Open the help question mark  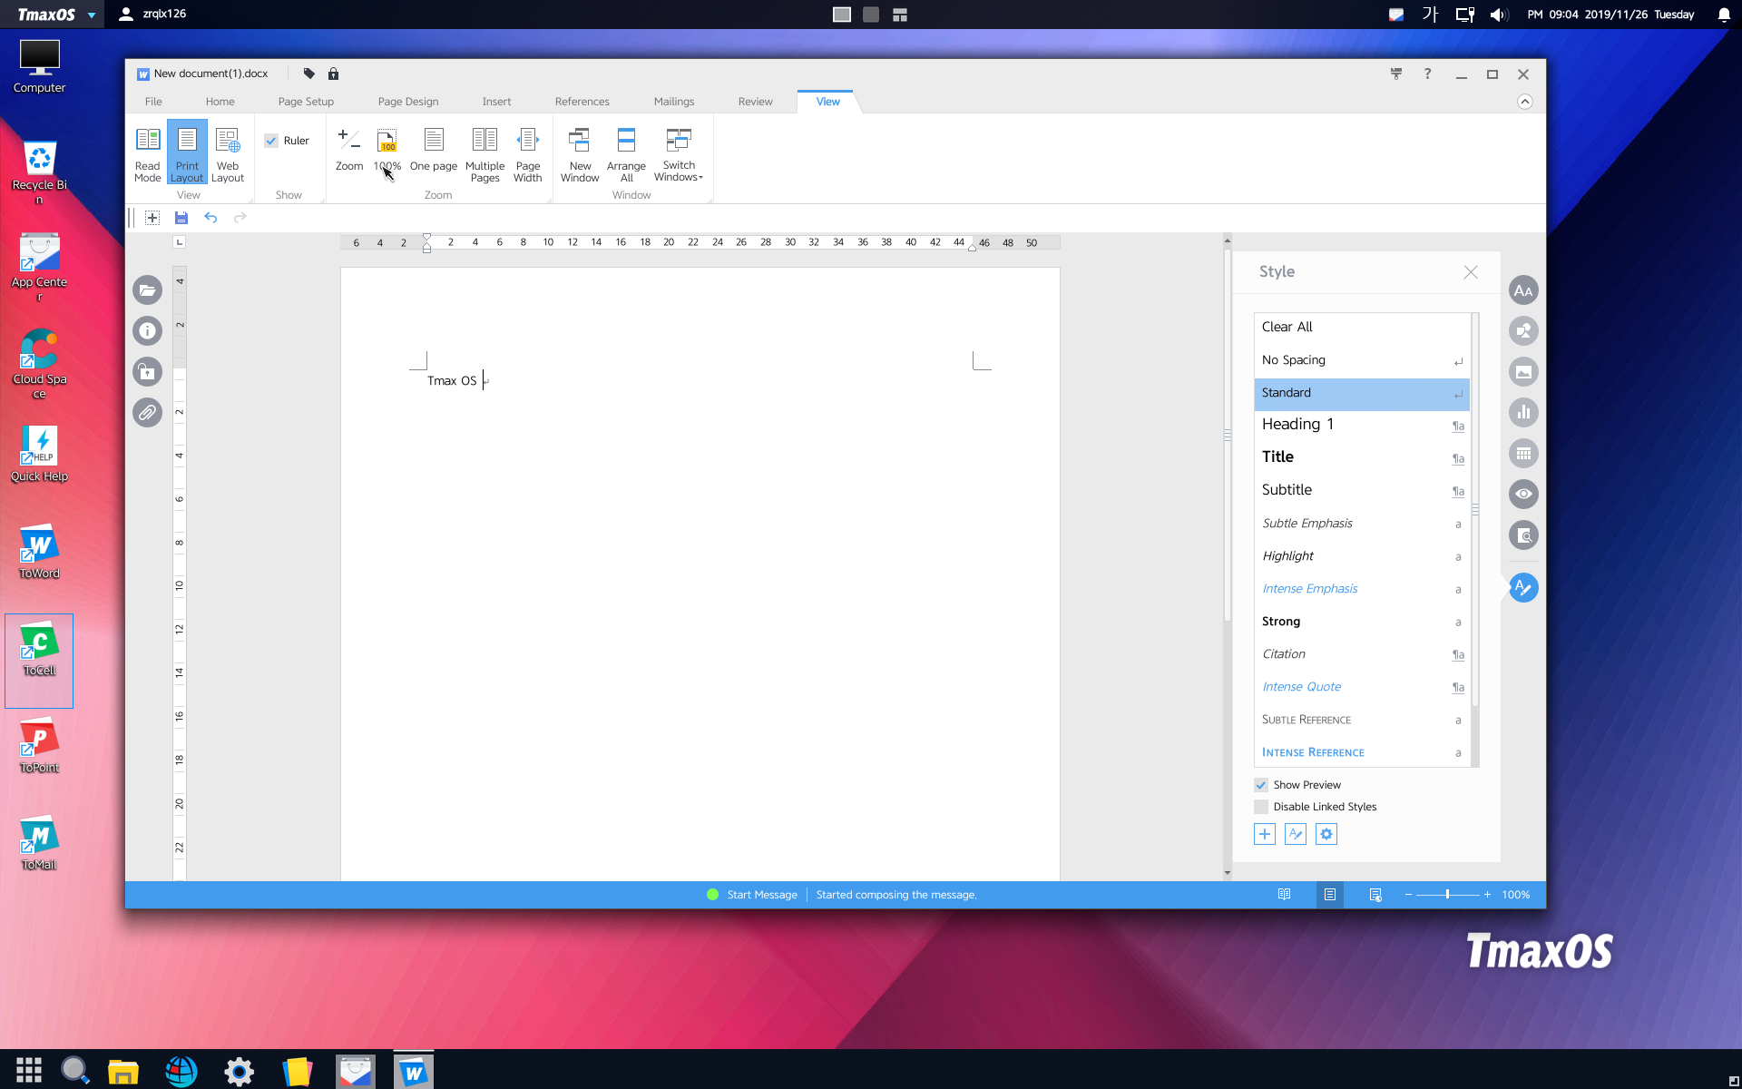[x=1427, y=74]
